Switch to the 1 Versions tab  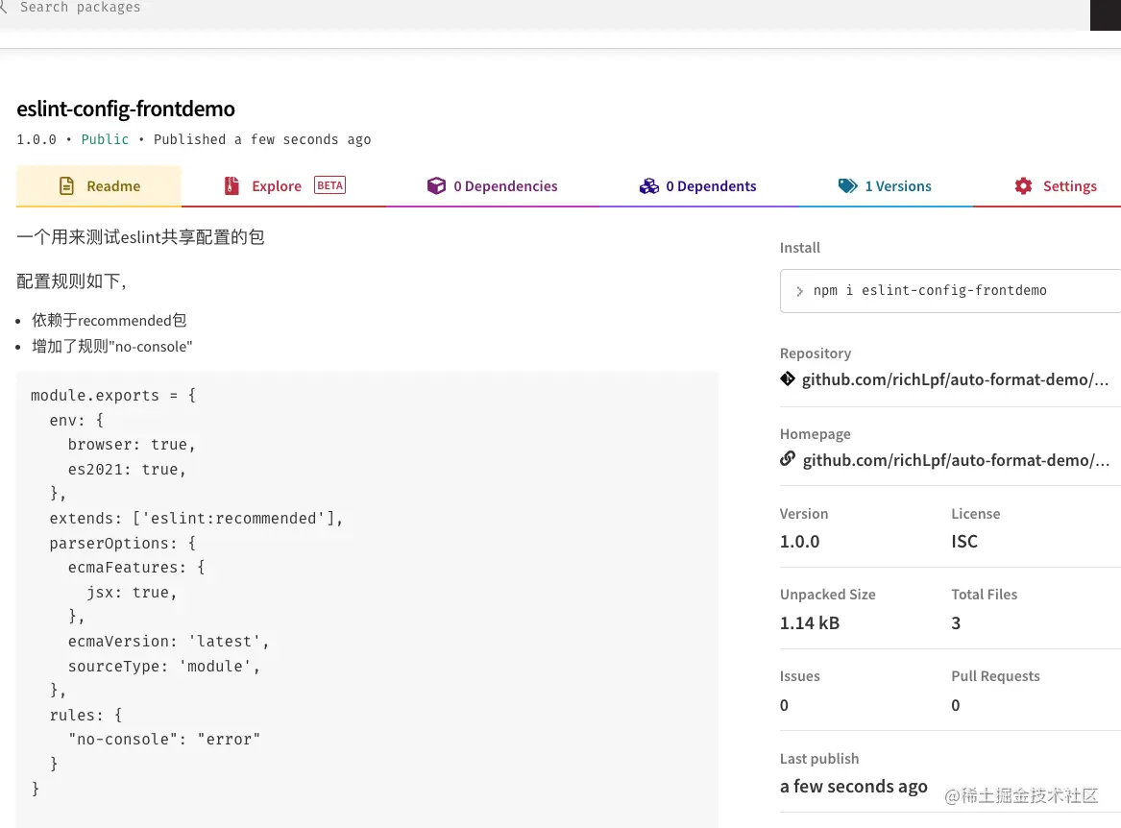click(885, 186)
